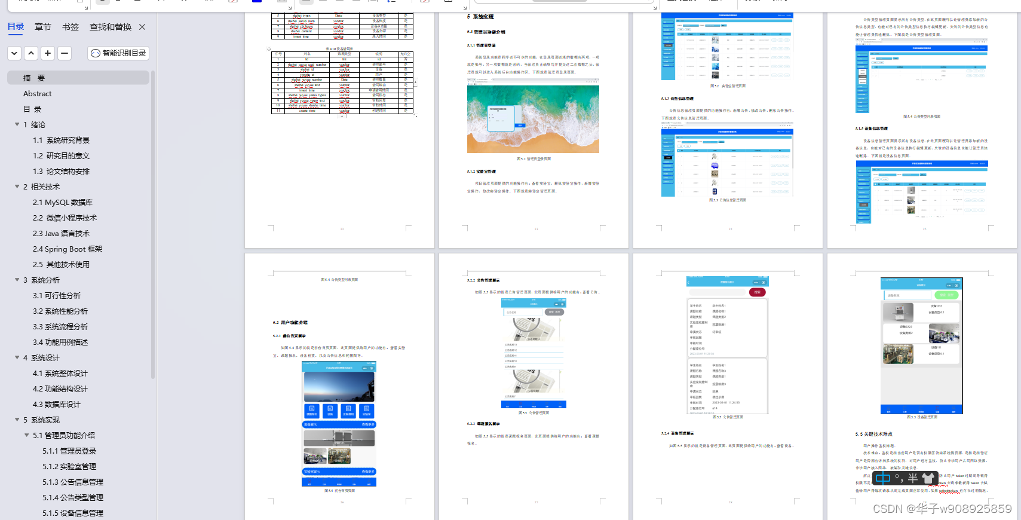Viewport: 1021px width, 520px height.
Task: Switch to the 章节 tab
Action: (x=43, y=27)
